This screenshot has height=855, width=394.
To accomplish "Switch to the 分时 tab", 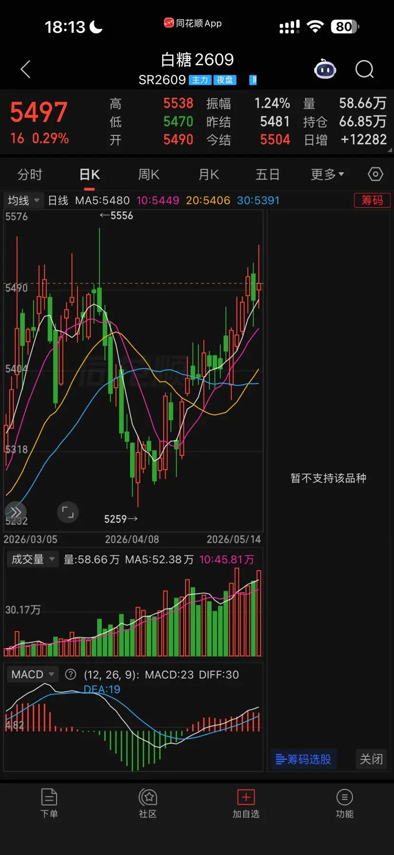I will click(30, 175).
